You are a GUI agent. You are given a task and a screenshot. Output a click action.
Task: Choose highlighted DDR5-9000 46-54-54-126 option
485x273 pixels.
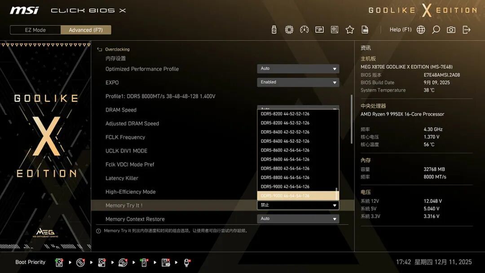pos(298,196)
